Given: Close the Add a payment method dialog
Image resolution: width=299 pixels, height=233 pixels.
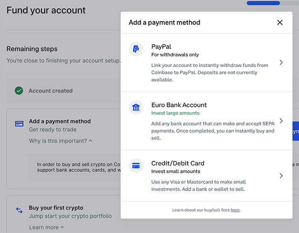Looking at the screenshot, I should (280, 22).
